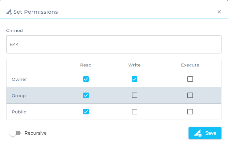Enable Owner Execute permission
The width and height of the screenshot is (228, 146).
(x=190, y=79)
